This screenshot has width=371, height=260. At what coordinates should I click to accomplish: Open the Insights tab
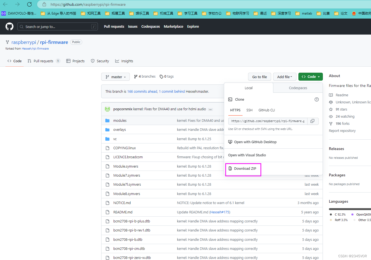(124, 61)
